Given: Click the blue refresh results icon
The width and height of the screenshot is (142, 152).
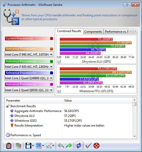Looking at the screenshot, I should click(79, 146).
